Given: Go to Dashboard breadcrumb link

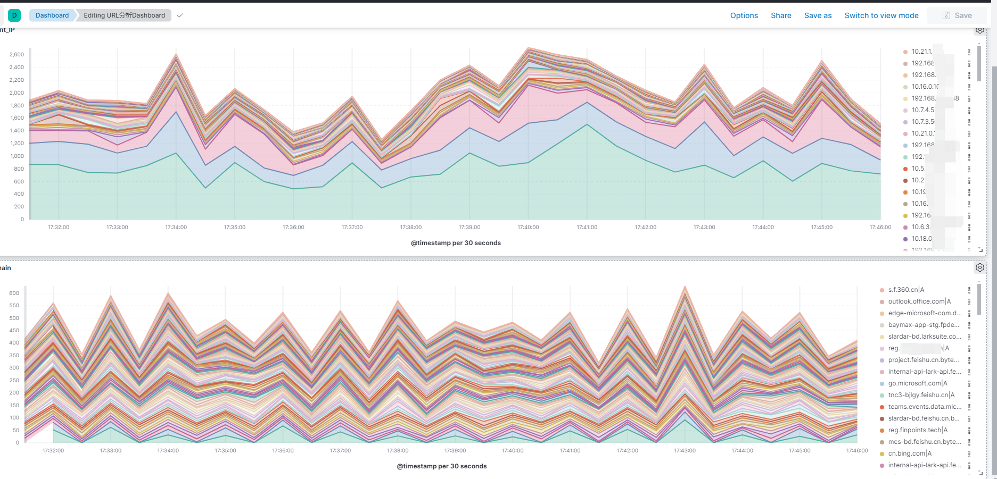Looking at the screenshot, I should [x=52, y=15].
